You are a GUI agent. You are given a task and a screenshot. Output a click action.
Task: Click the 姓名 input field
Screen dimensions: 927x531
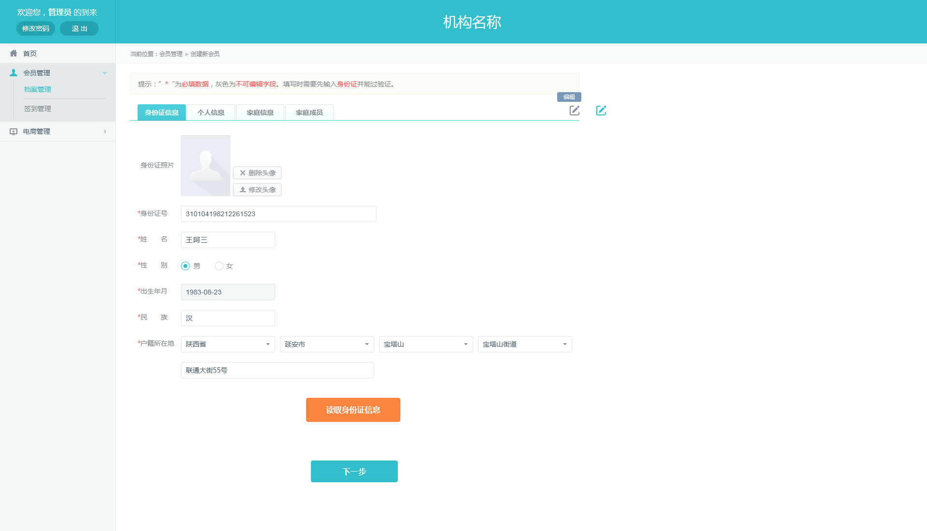point(228,240)
